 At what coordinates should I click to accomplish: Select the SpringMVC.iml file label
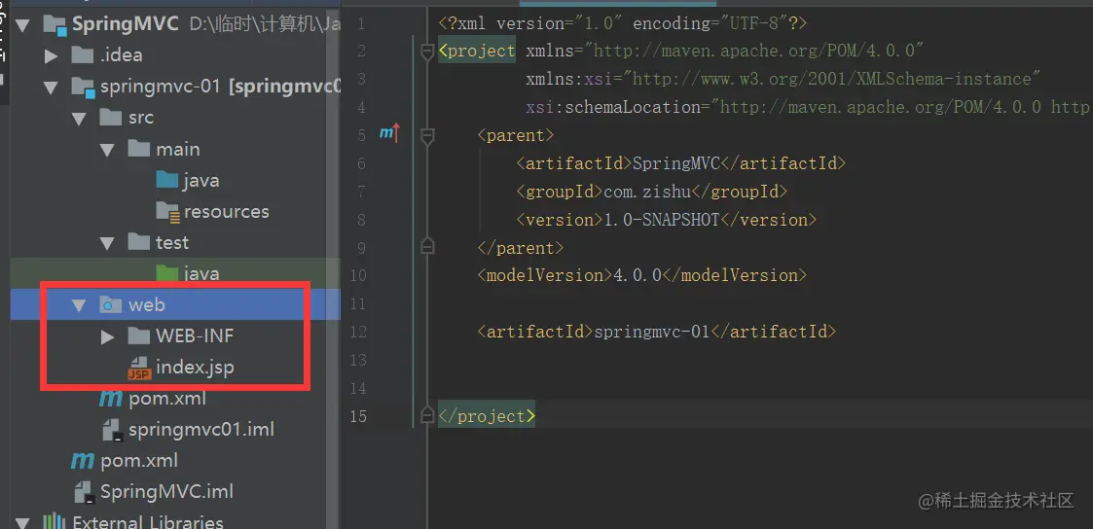point(166,491)
